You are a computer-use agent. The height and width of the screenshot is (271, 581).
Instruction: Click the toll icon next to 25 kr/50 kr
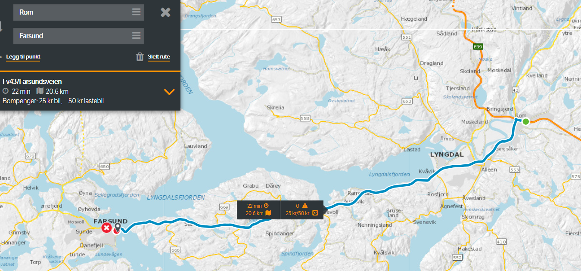tap(315, 213)
